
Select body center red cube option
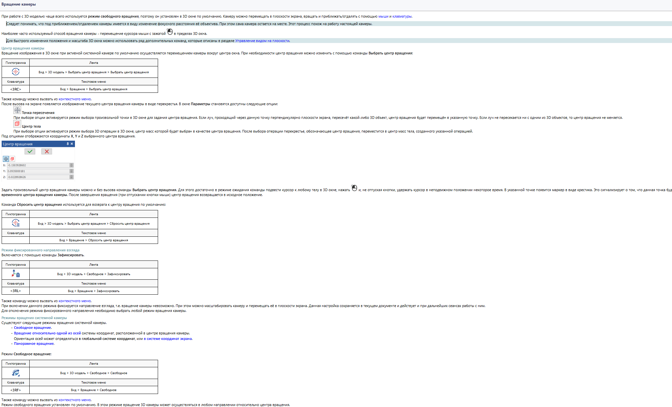[12, 159]
